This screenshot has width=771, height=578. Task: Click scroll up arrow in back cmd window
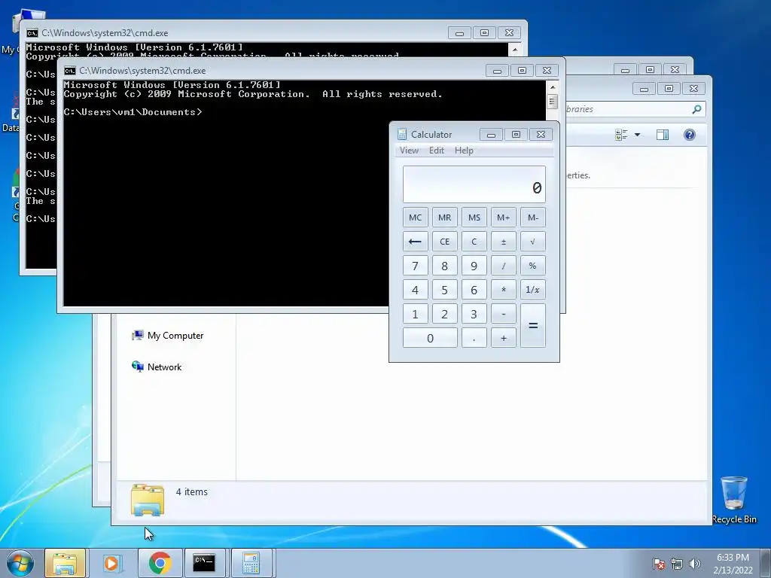[514, 49]
